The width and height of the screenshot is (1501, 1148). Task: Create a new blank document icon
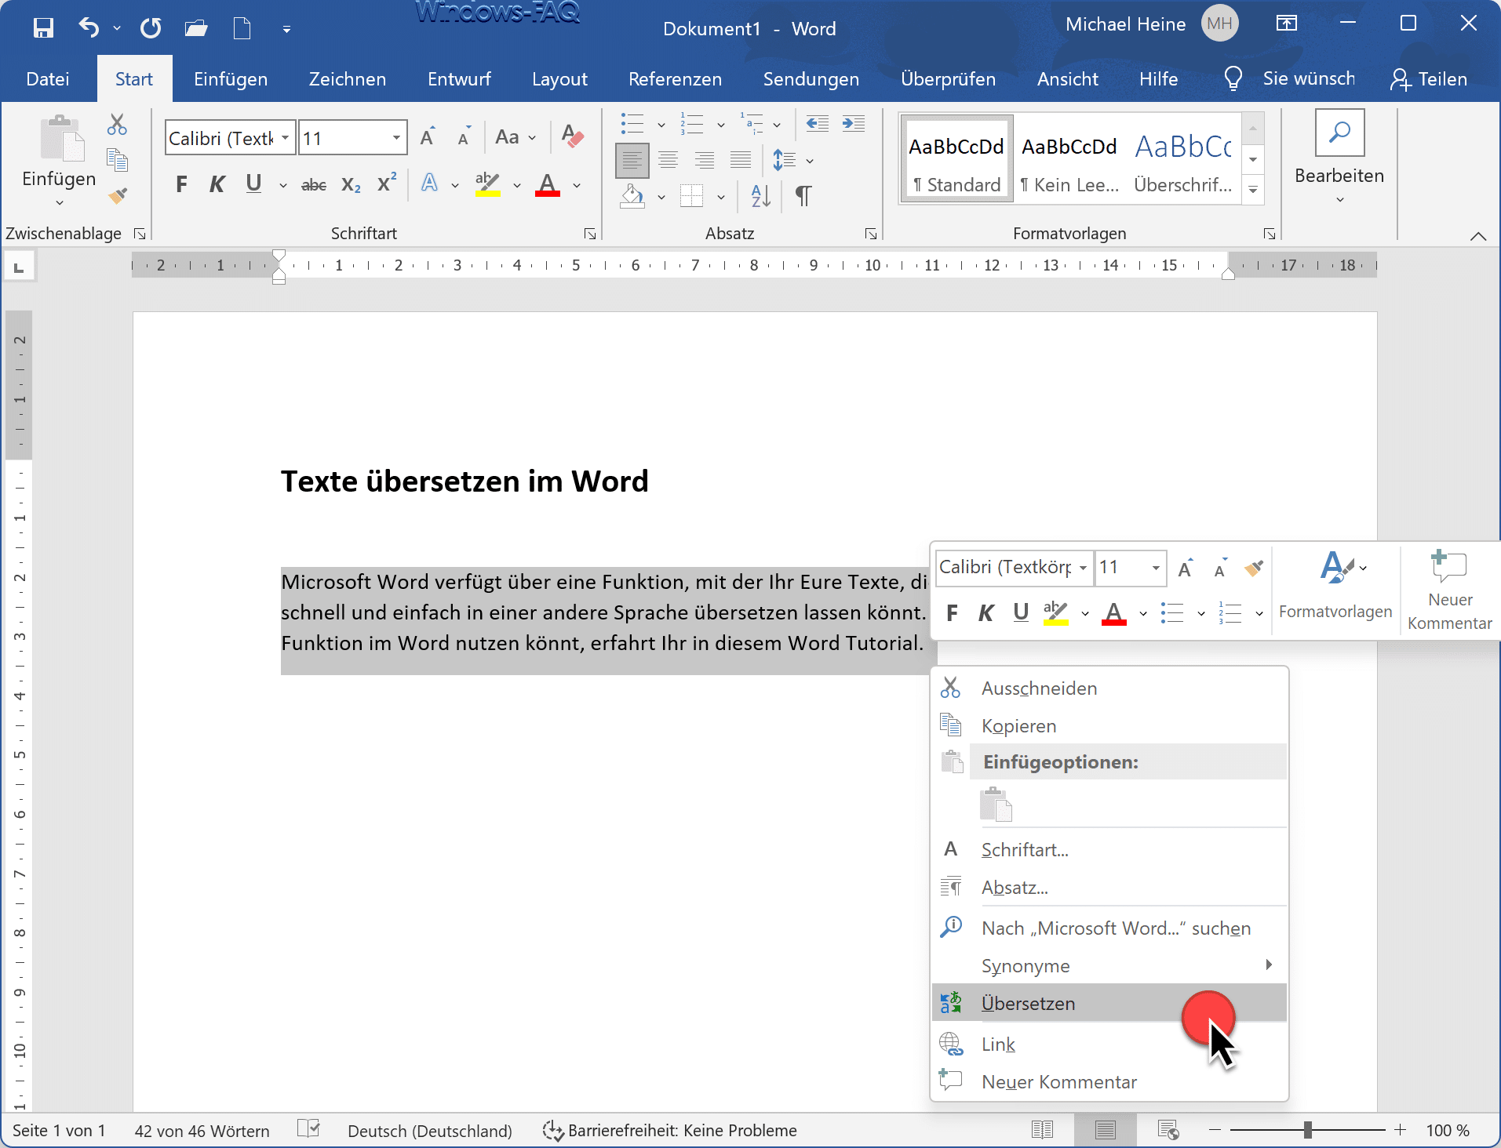click(x=242, y=29)
